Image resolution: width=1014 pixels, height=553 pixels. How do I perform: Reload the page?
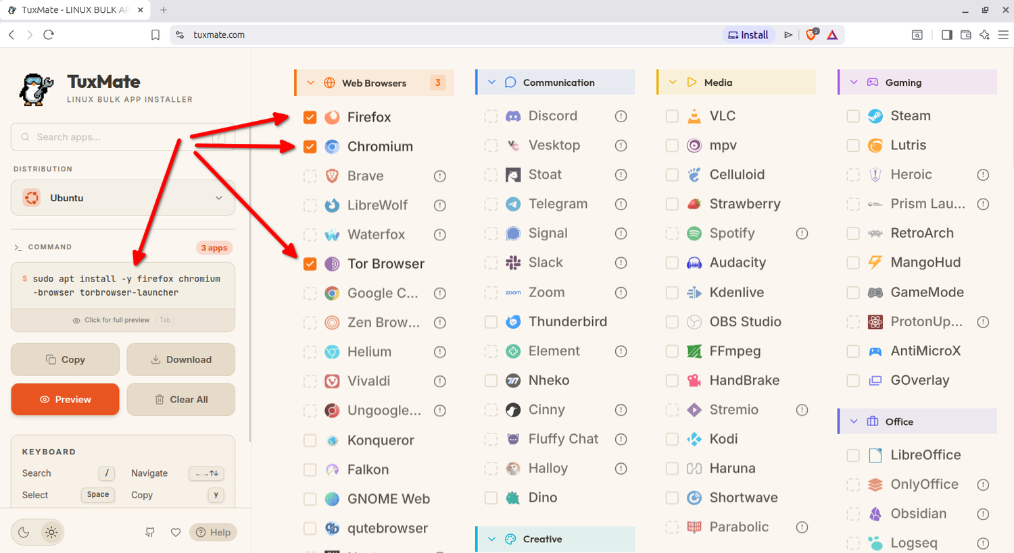[x=49, y=34]
